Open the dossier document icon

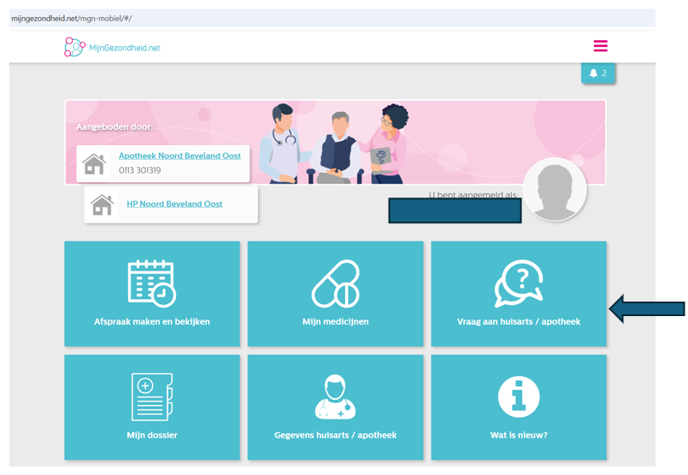(x=151, y=396)
